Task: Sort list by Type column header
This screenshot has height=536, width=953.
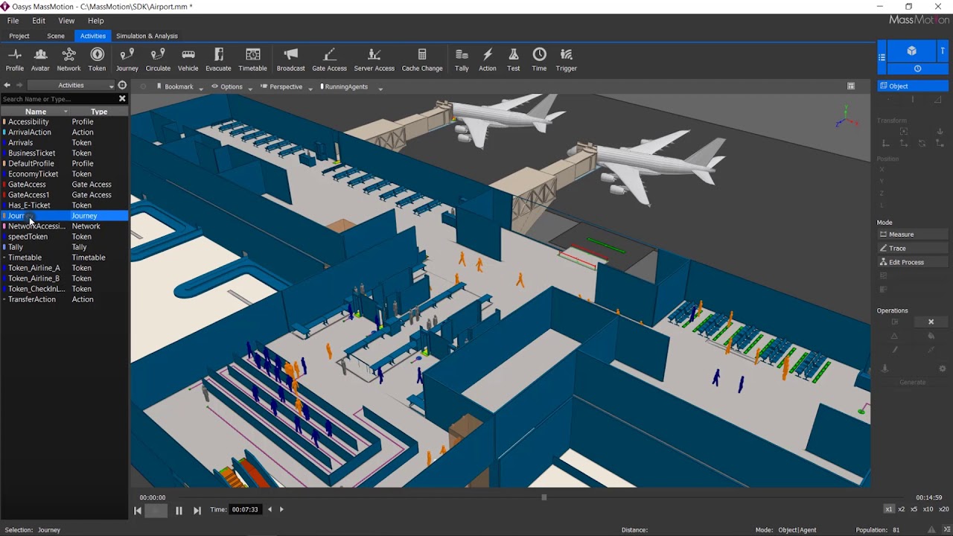Action: pos(99,112)
